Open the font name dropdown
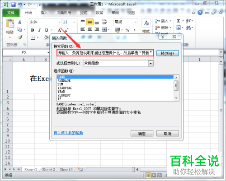Screen dimensions: 226x181 point(60,22)
